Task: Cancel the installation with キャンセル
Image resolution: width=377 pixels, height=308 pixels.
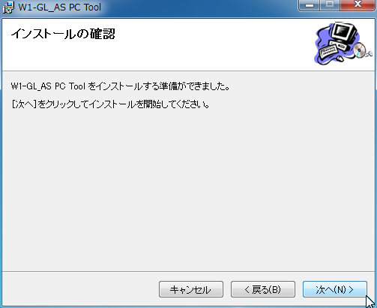Action: (191, 289)
